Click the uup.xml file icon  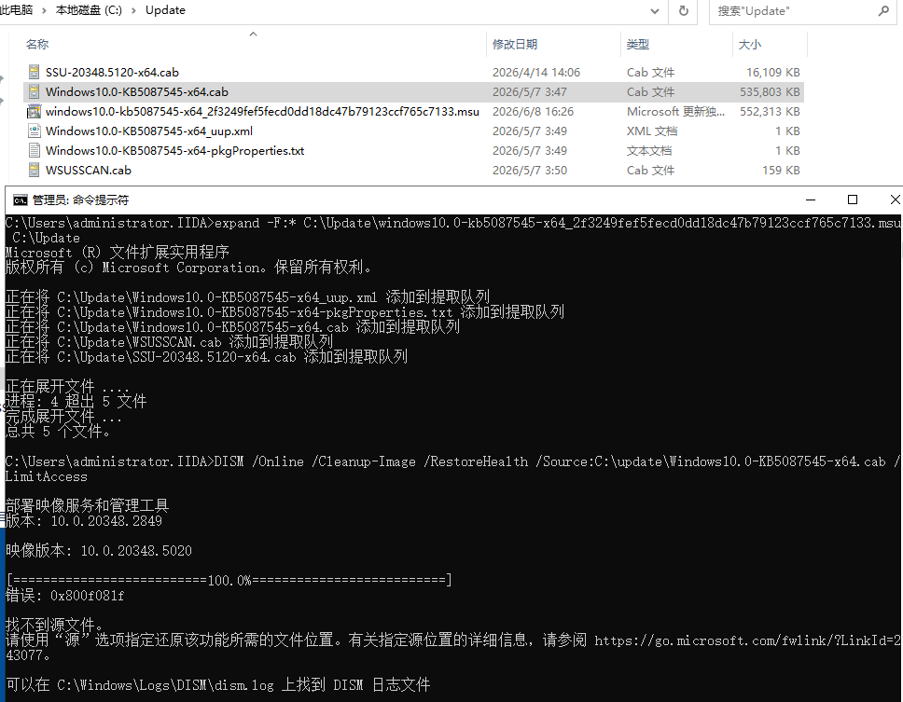point(35,131)
